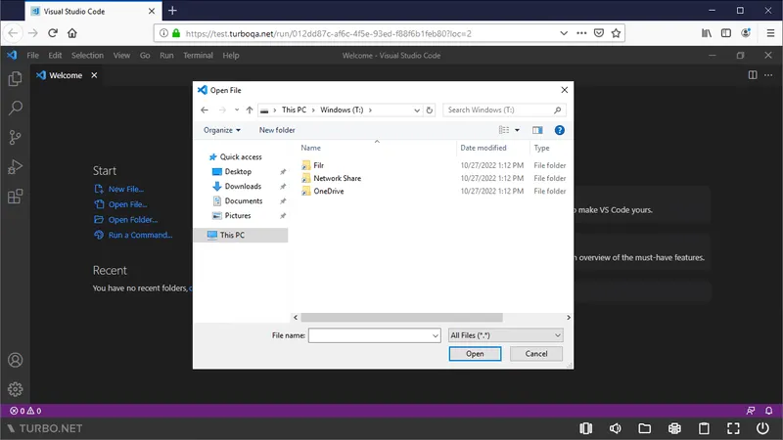Screen dimensions: 783x440
Task: Select the OneDrive folder
Action: click(x=329, y=191)
